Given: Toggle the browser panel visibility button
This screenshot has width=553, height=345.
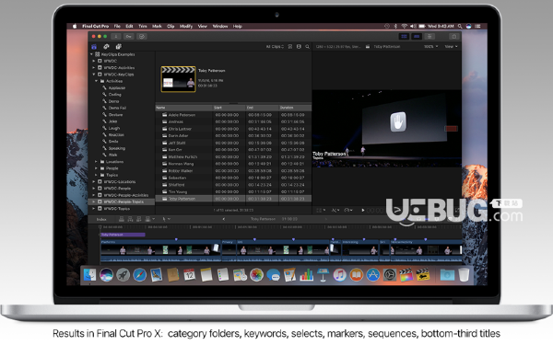Looking at the screenshot, I should [404, 36].
